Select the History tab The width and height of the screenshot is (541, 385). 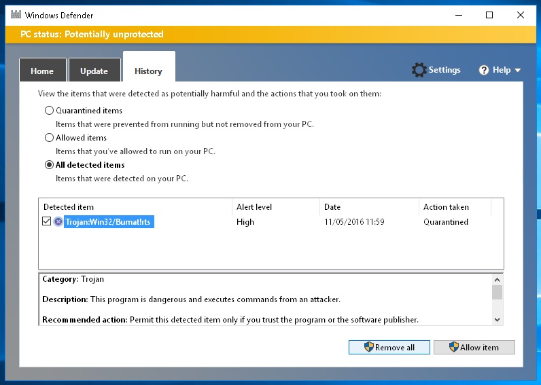[149, 67]
